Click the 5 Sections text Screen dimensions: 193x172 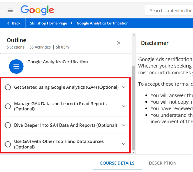[16, 47]
